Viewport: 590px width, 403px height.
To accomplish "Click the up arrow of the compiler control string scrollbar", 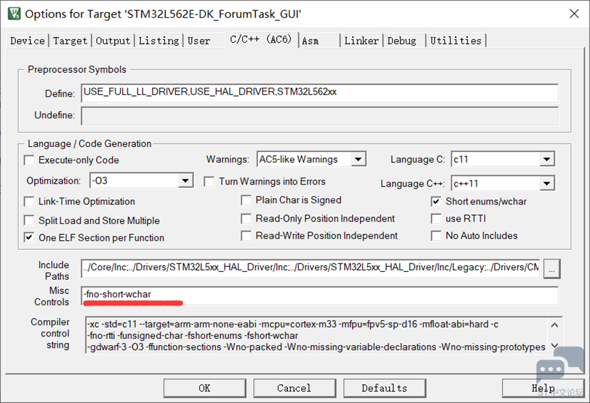I will point(555,325).
